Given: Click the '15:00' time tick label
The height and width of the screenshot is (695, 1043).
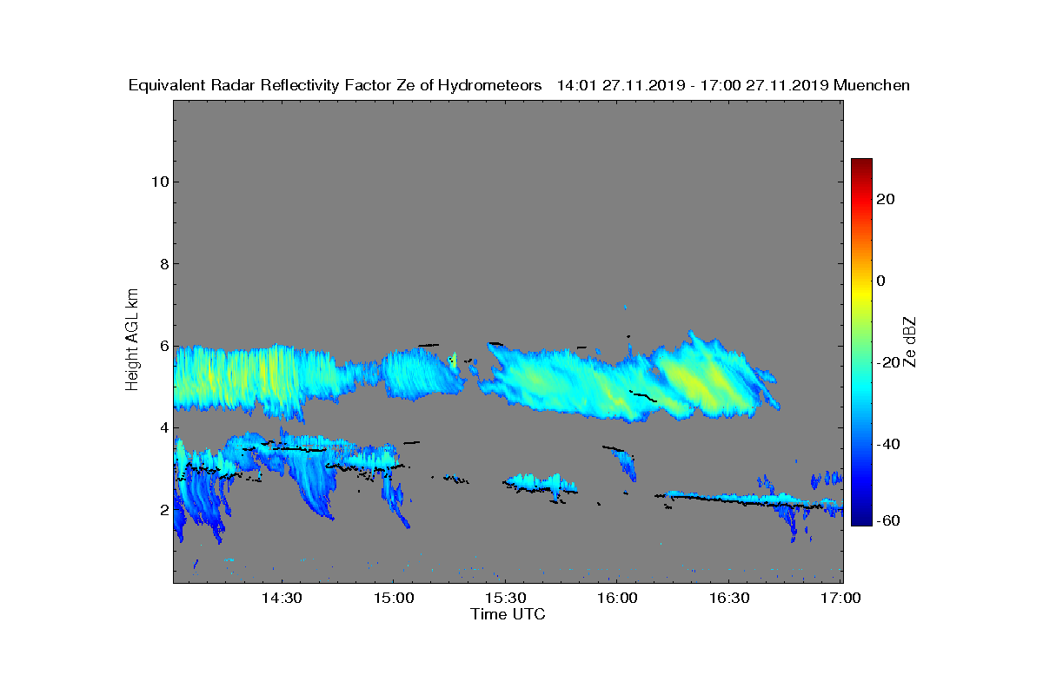Looking at the screenshot, I should [394, 599].
